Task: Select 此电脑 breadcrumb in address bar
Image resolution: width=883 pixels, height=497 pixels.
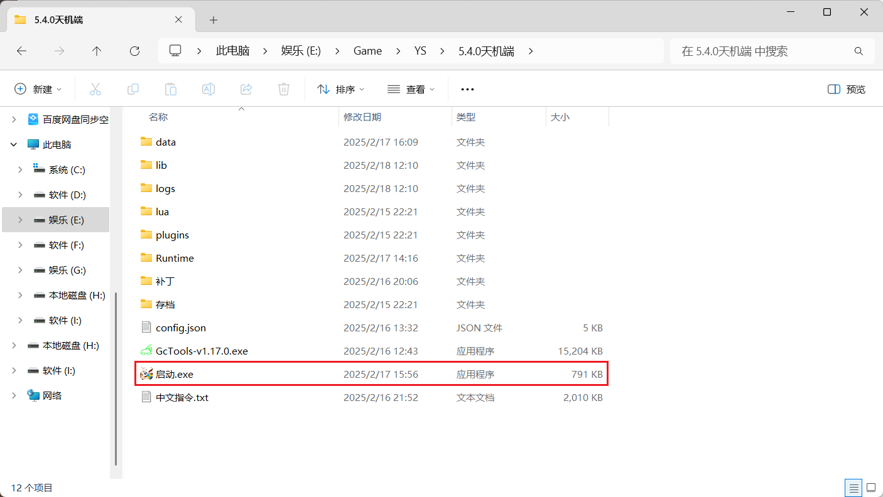Action: (232, 51)
